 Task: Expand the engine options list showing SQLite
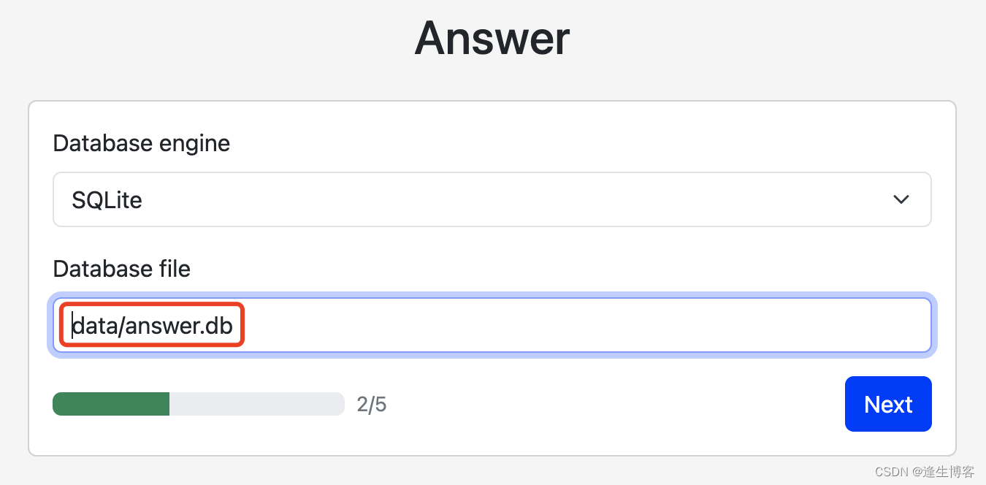coord(492,199)
